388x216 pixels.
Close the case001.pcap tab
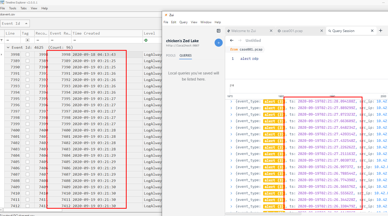(x=322, y=31)
